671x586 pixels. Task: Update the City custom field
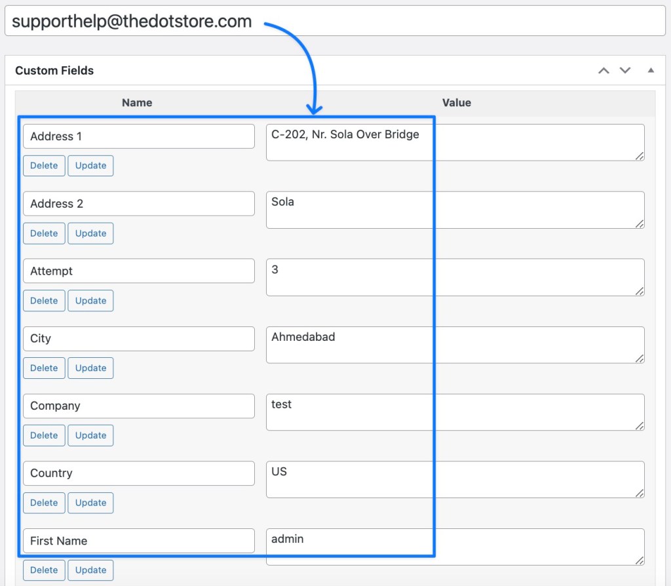tap(90, 368)
